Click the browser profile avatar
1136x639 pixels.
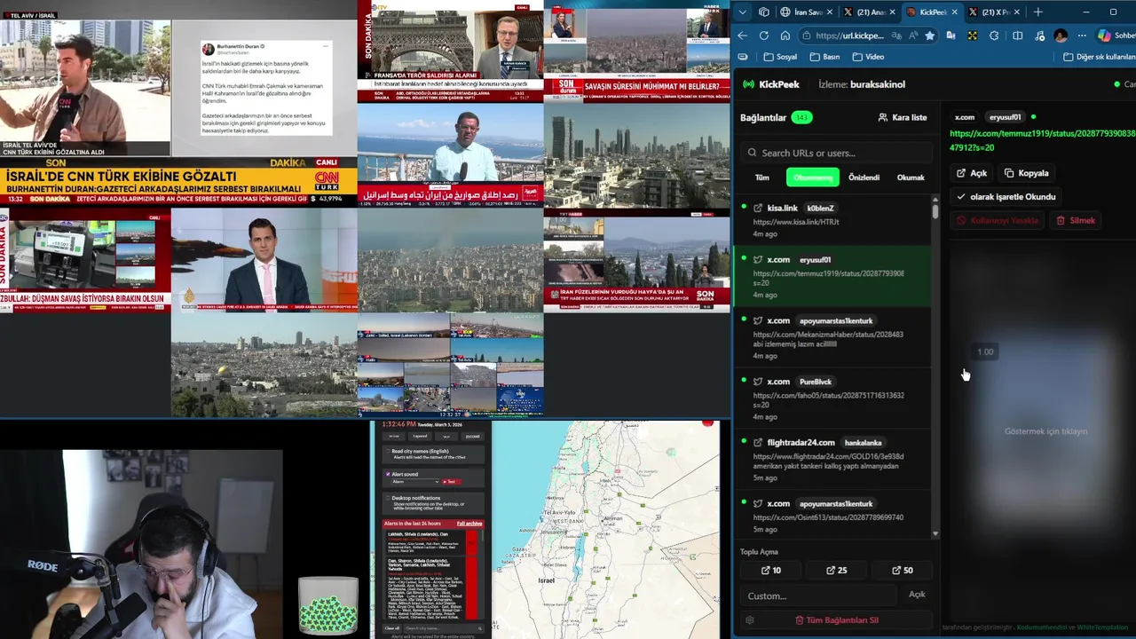(1061, 35)
